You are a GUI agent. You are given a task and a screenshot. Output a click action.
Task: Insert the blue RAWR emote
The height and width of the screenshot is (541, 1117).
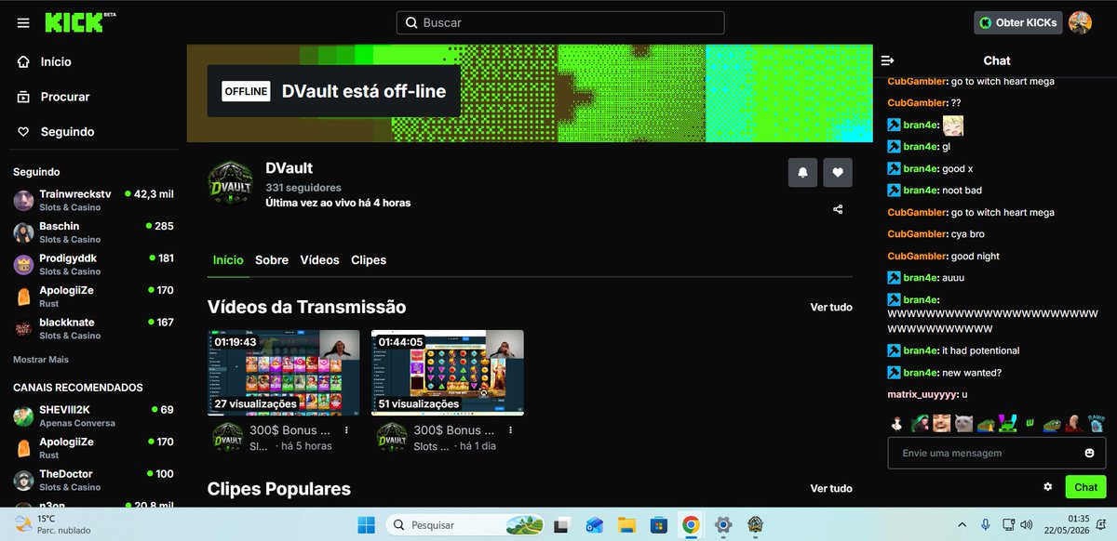(x=1097, y=424)
